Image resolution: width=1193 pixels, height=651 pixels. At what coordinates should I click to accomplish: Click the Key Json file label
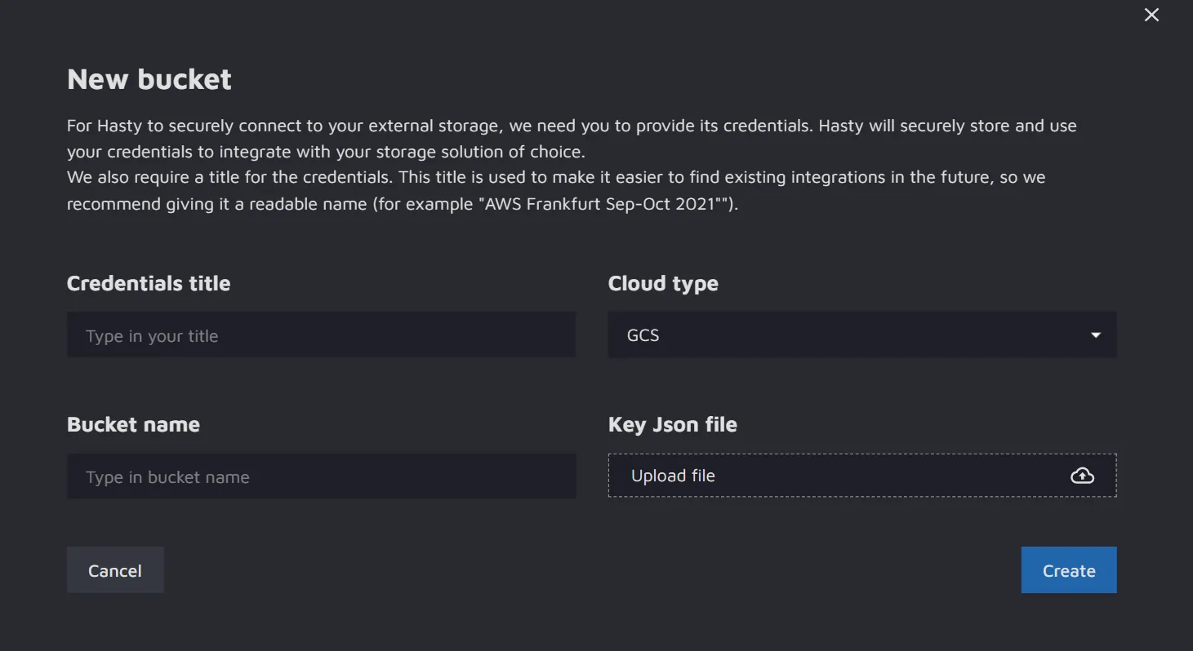673,424
